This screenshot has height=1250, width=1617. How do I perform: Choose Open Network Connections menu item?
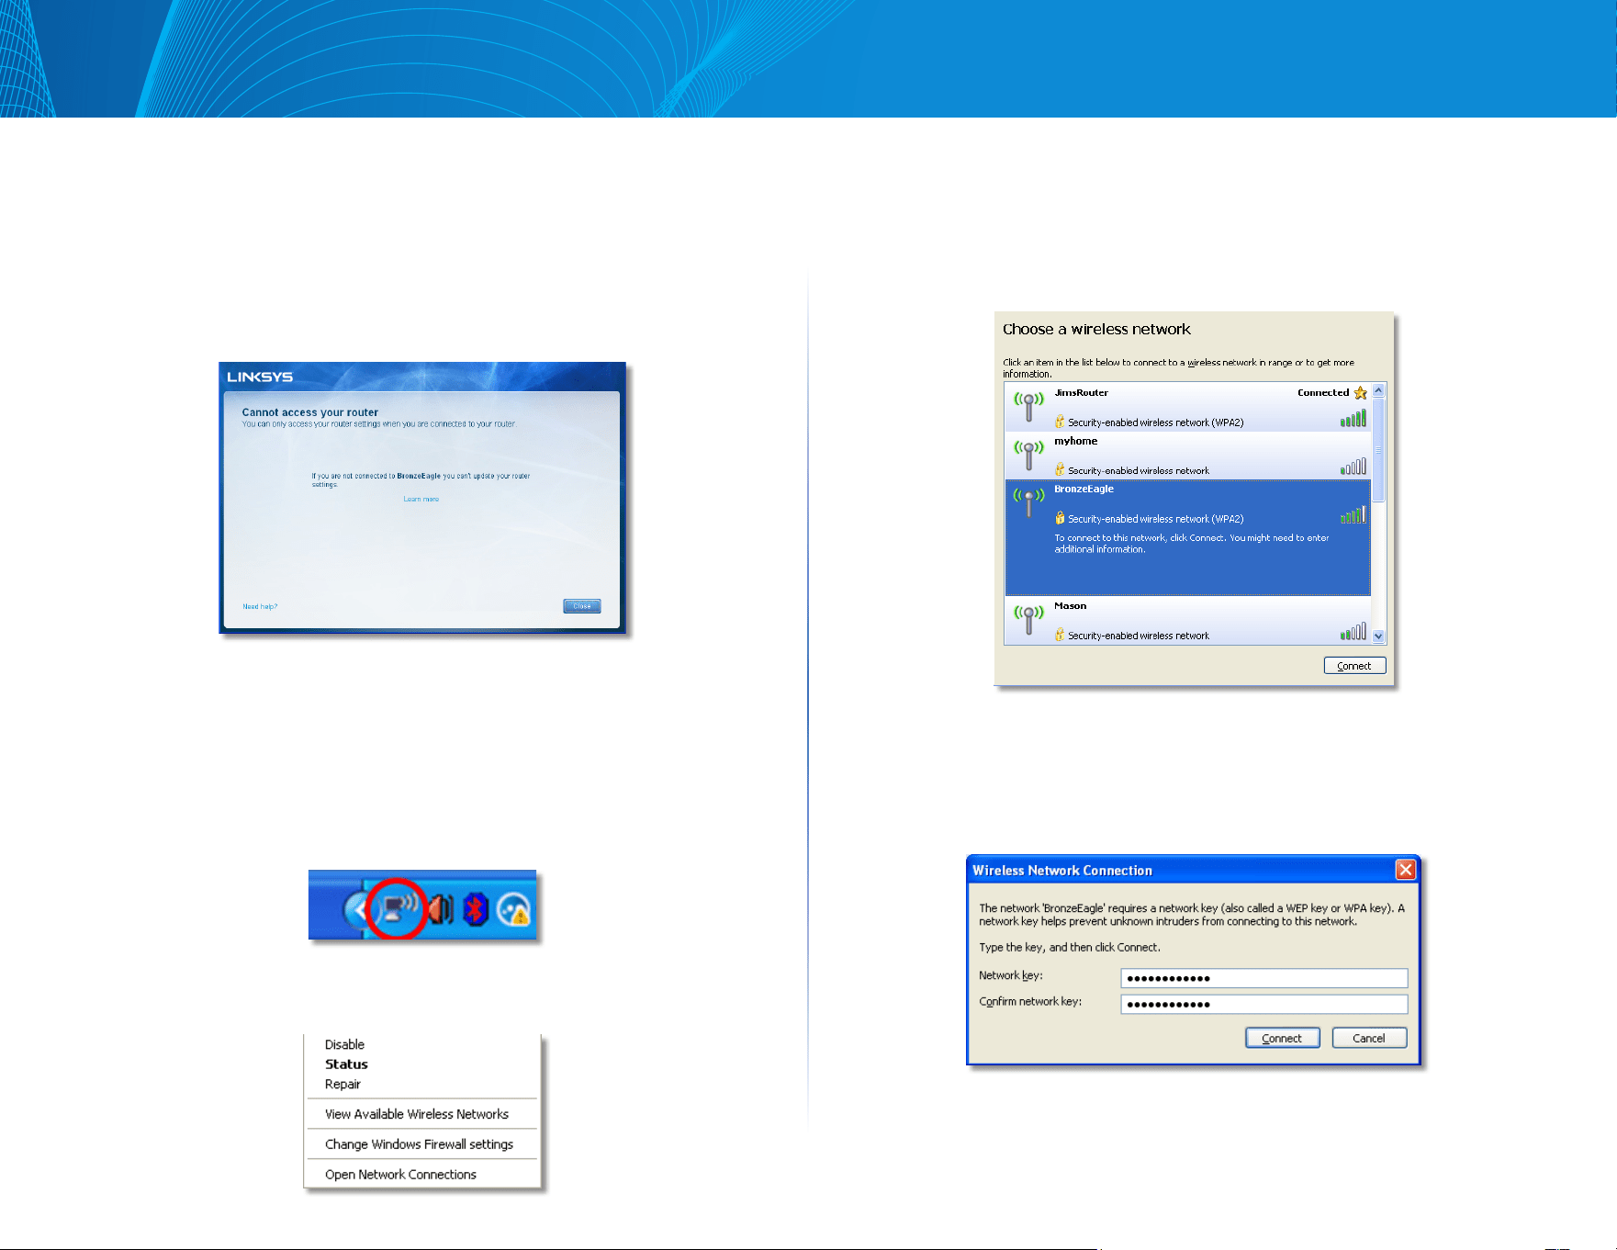(401, 1175)
